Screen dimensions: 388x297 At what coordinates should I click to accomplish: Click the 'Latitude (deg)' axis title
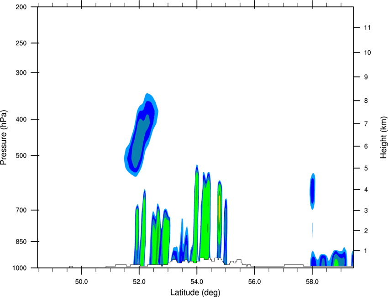(x=195, y=292)
